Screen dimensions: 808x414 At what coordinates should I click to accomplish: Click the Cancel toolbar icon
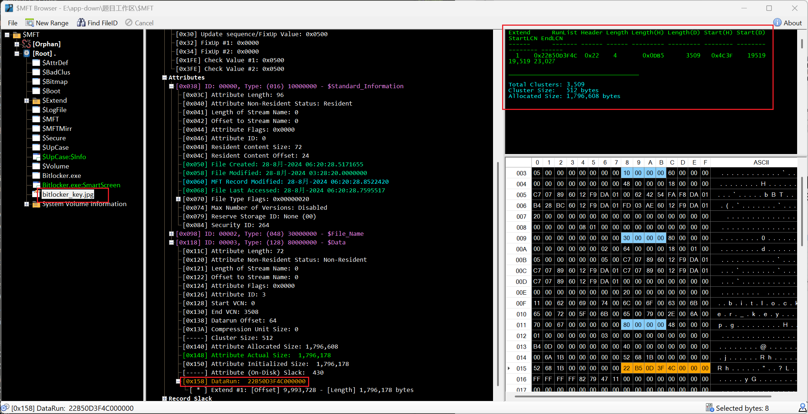click(129, 23)
